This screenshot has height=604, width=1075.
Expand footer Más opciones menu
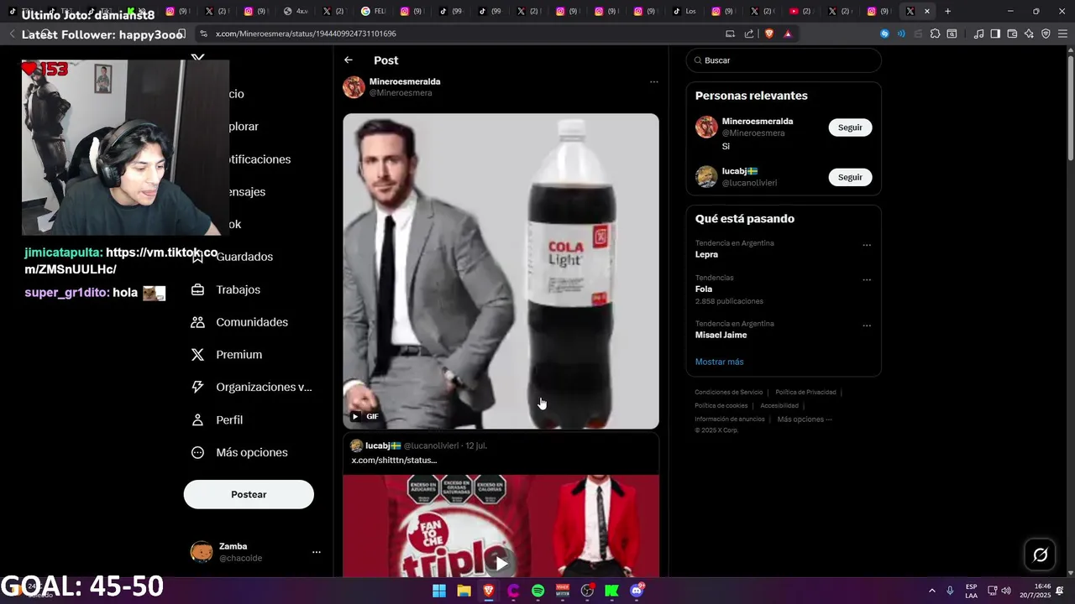click(x=805, y=419)
